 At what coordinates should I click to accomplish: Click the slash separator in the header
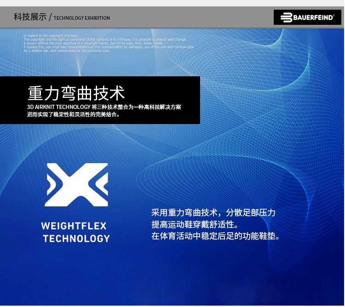point(50,17)
